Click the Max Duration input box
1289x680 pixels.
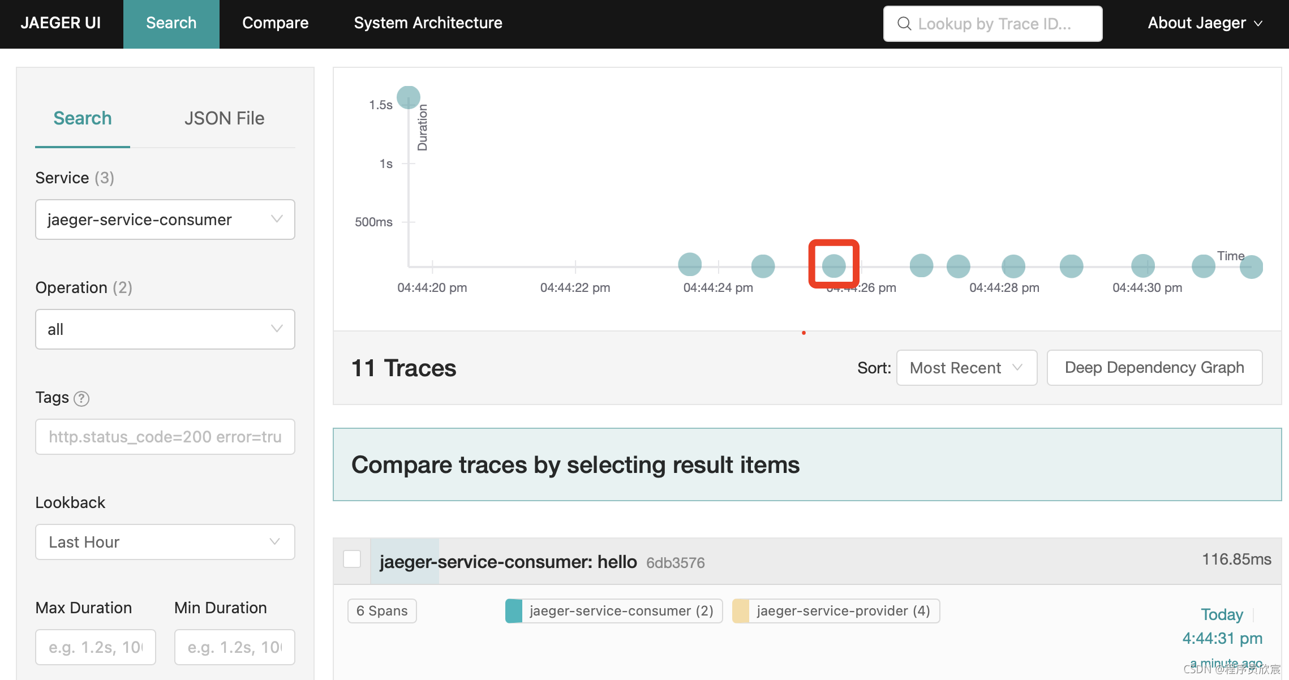95,647
